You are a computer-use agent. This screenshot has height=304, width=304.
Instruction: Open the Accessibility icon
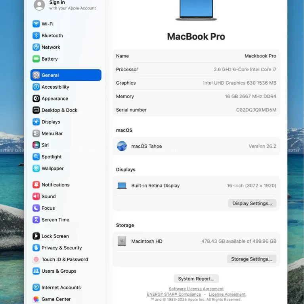tap(36, 87)
